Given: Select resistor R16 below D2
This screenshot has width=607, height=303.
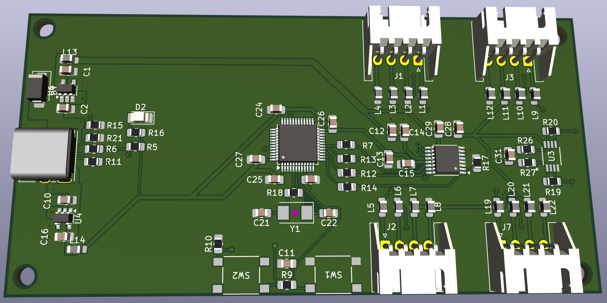Looking at the screenshot, I should tap(136, 132).
